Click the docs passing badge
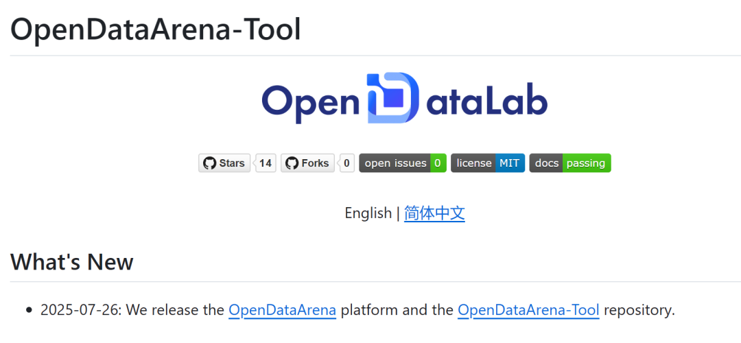The height and width of the screenshot is (343, 741). tap(570, 163)
